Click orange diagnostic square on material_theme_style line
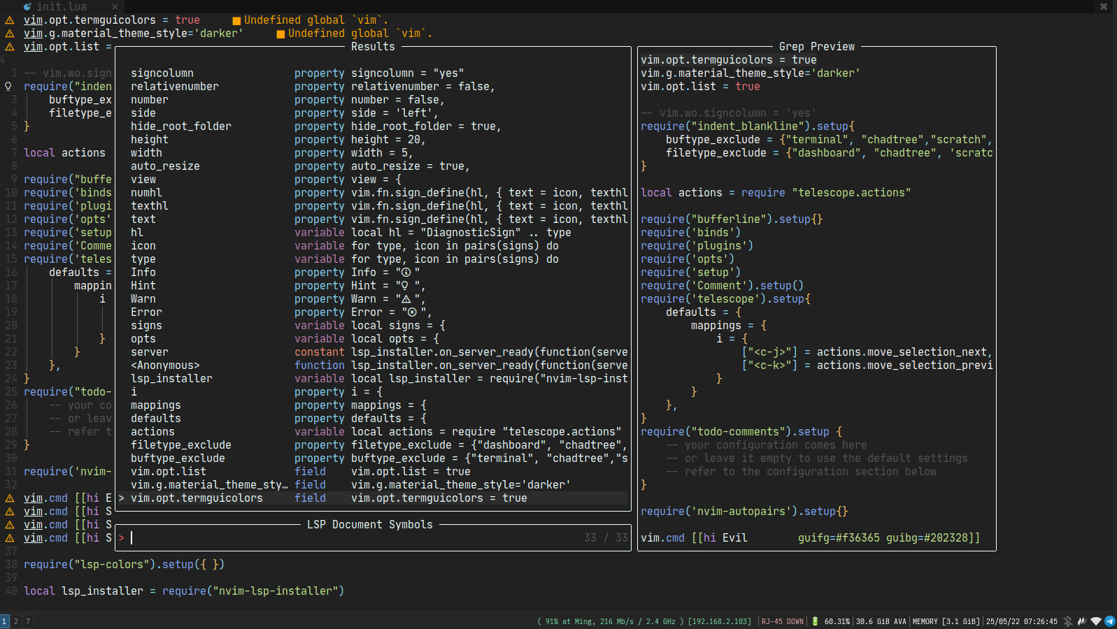 coord(281,34)
